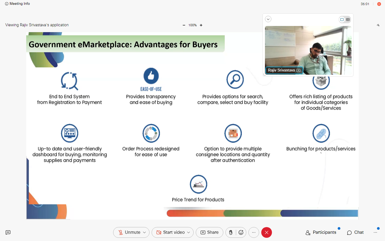Open more options ellipsis button
The width and height of the screenshot is (385, 241).
pyautogui.click(x=254, y=232)
